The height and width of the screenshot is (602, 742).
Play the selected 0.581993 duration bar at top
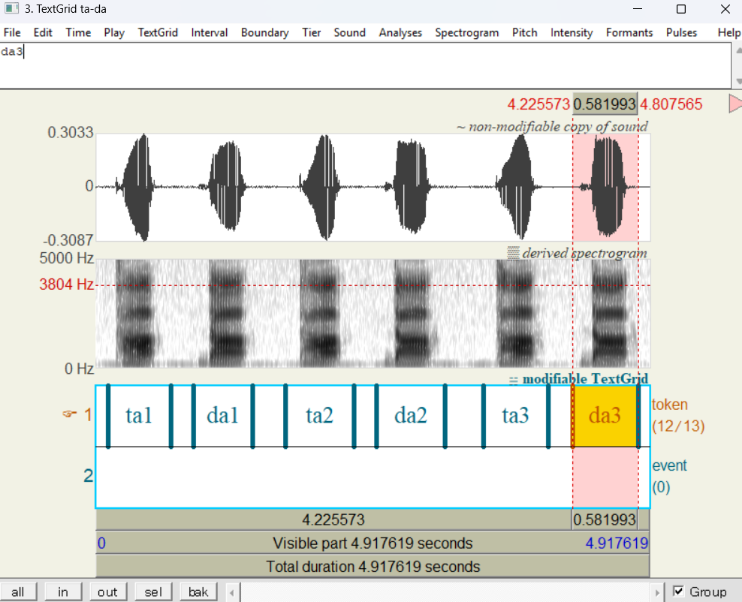pos(605,104)
